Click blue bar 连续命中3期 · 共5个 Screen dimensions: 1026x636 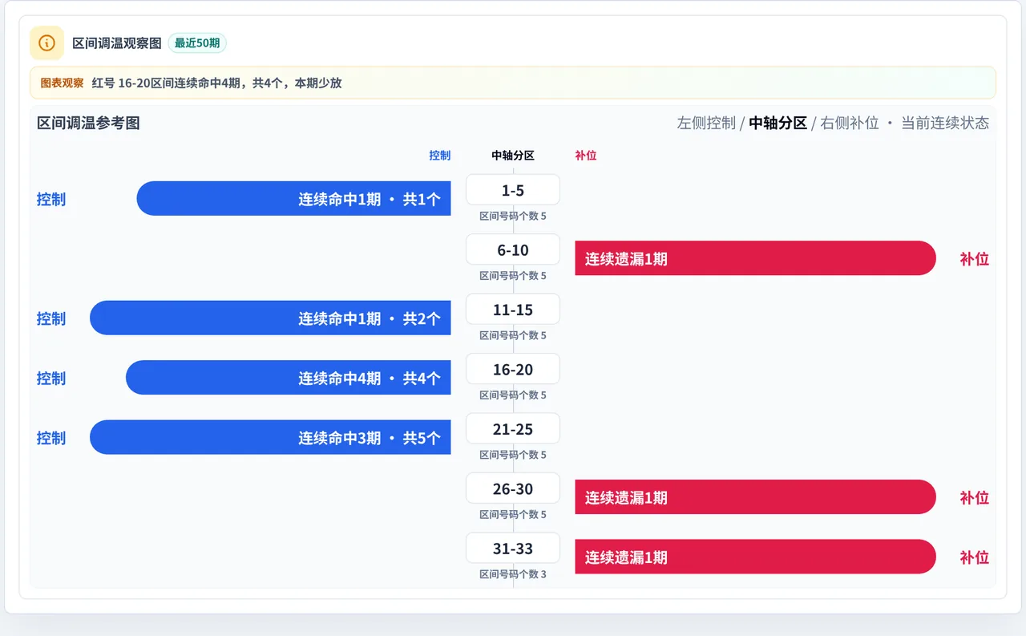point(270,438)
